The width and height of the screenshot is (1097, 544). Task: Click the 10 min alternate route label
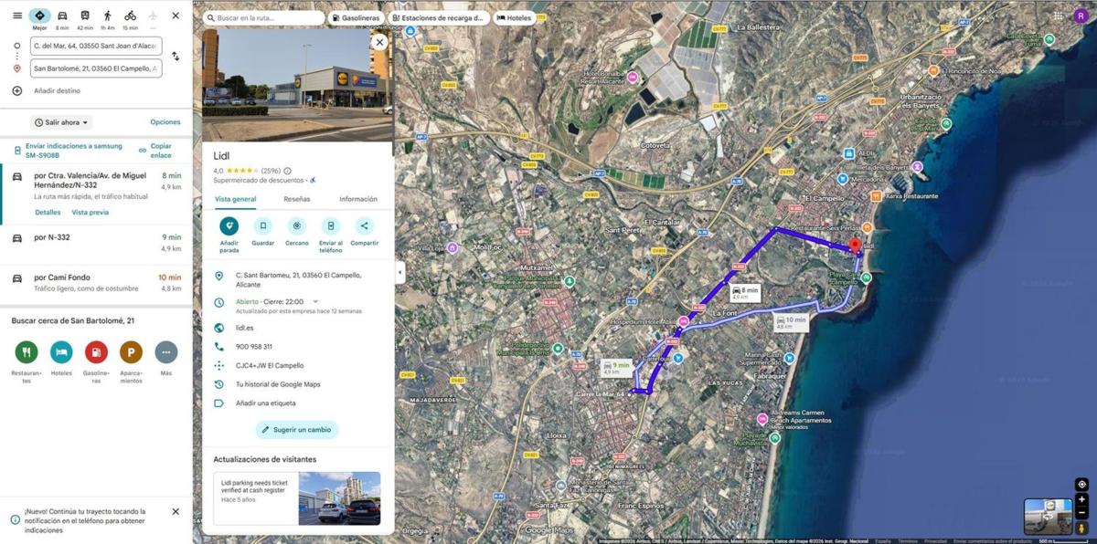(x=792, y=321)
